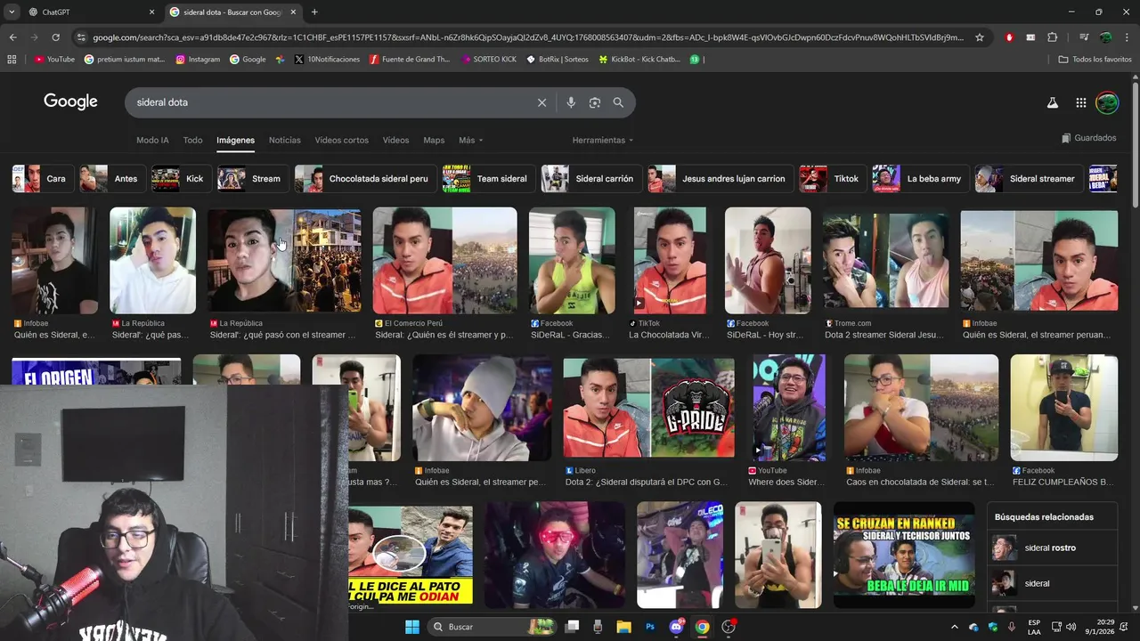Switch to the Modo IA tab
The height and width of the screenshot is (641, 1140).
[x=152, y=140]
